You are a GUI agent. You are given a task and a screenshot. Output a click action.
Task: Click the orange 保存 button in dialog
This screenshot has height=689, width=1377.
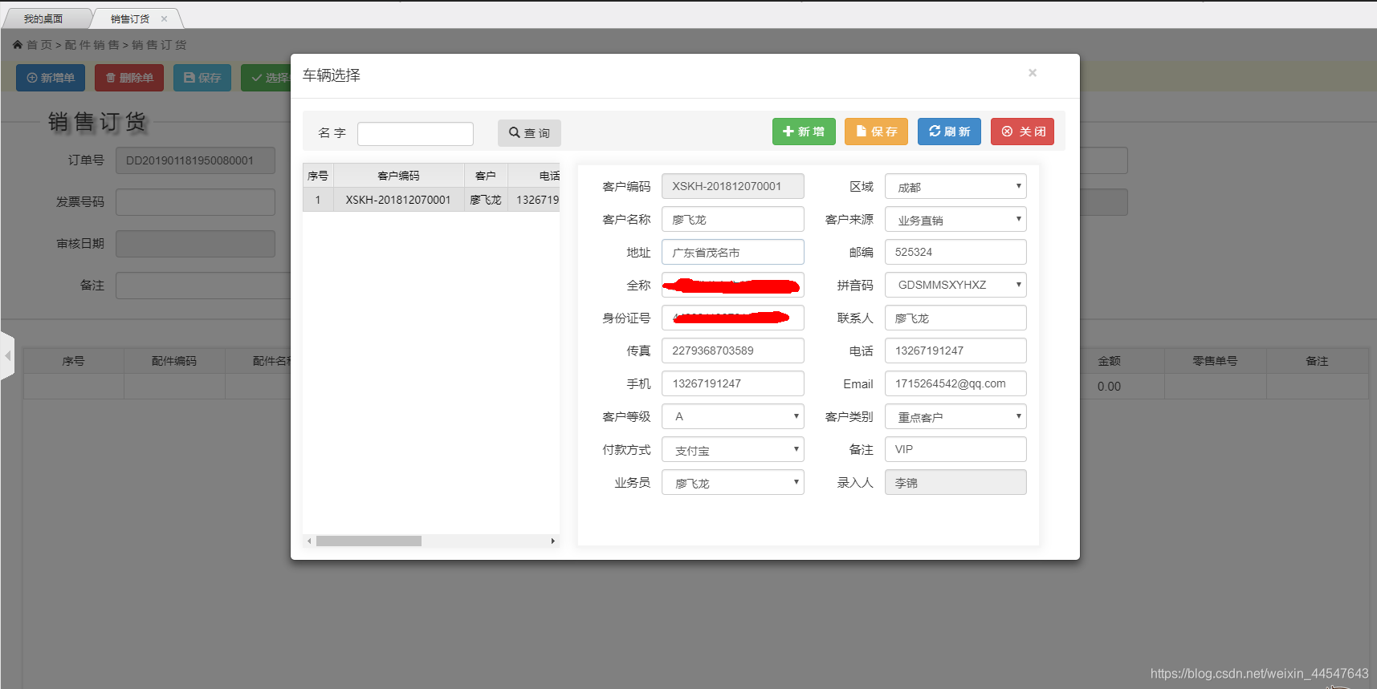(x=876, y=132)
